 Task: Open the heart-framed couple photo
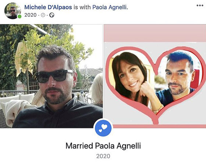click(x=155, y=76)
